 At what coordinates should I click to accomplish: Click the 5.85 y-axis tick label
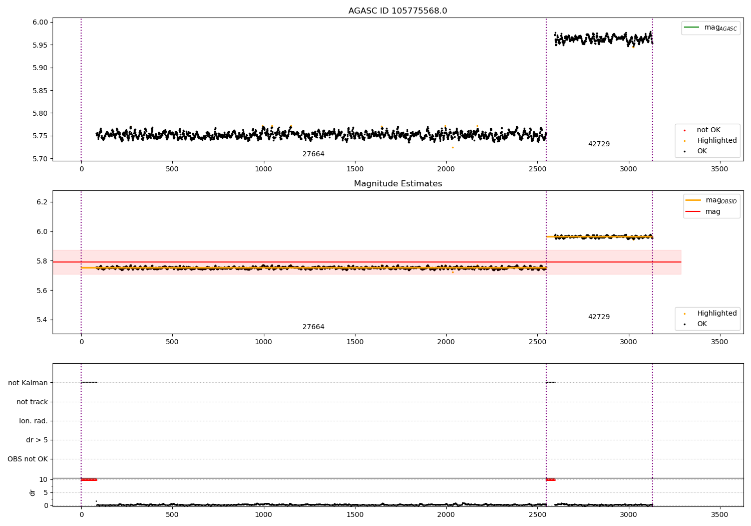[40, 91]
